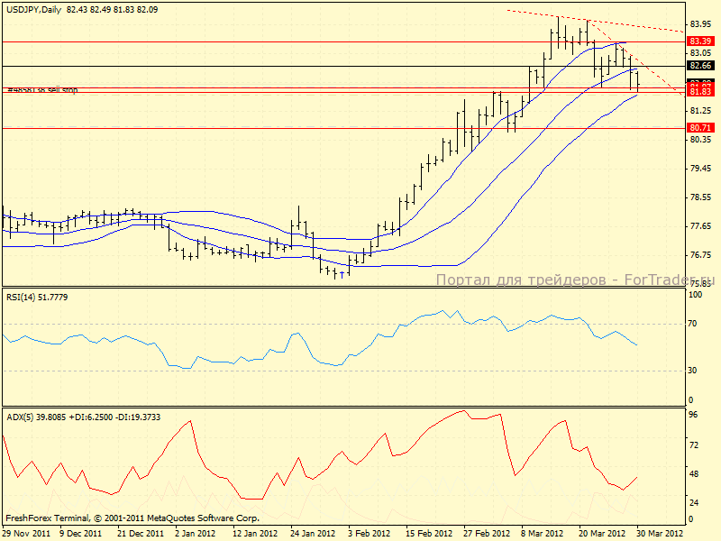Select the 83.39 red price label

700,41
